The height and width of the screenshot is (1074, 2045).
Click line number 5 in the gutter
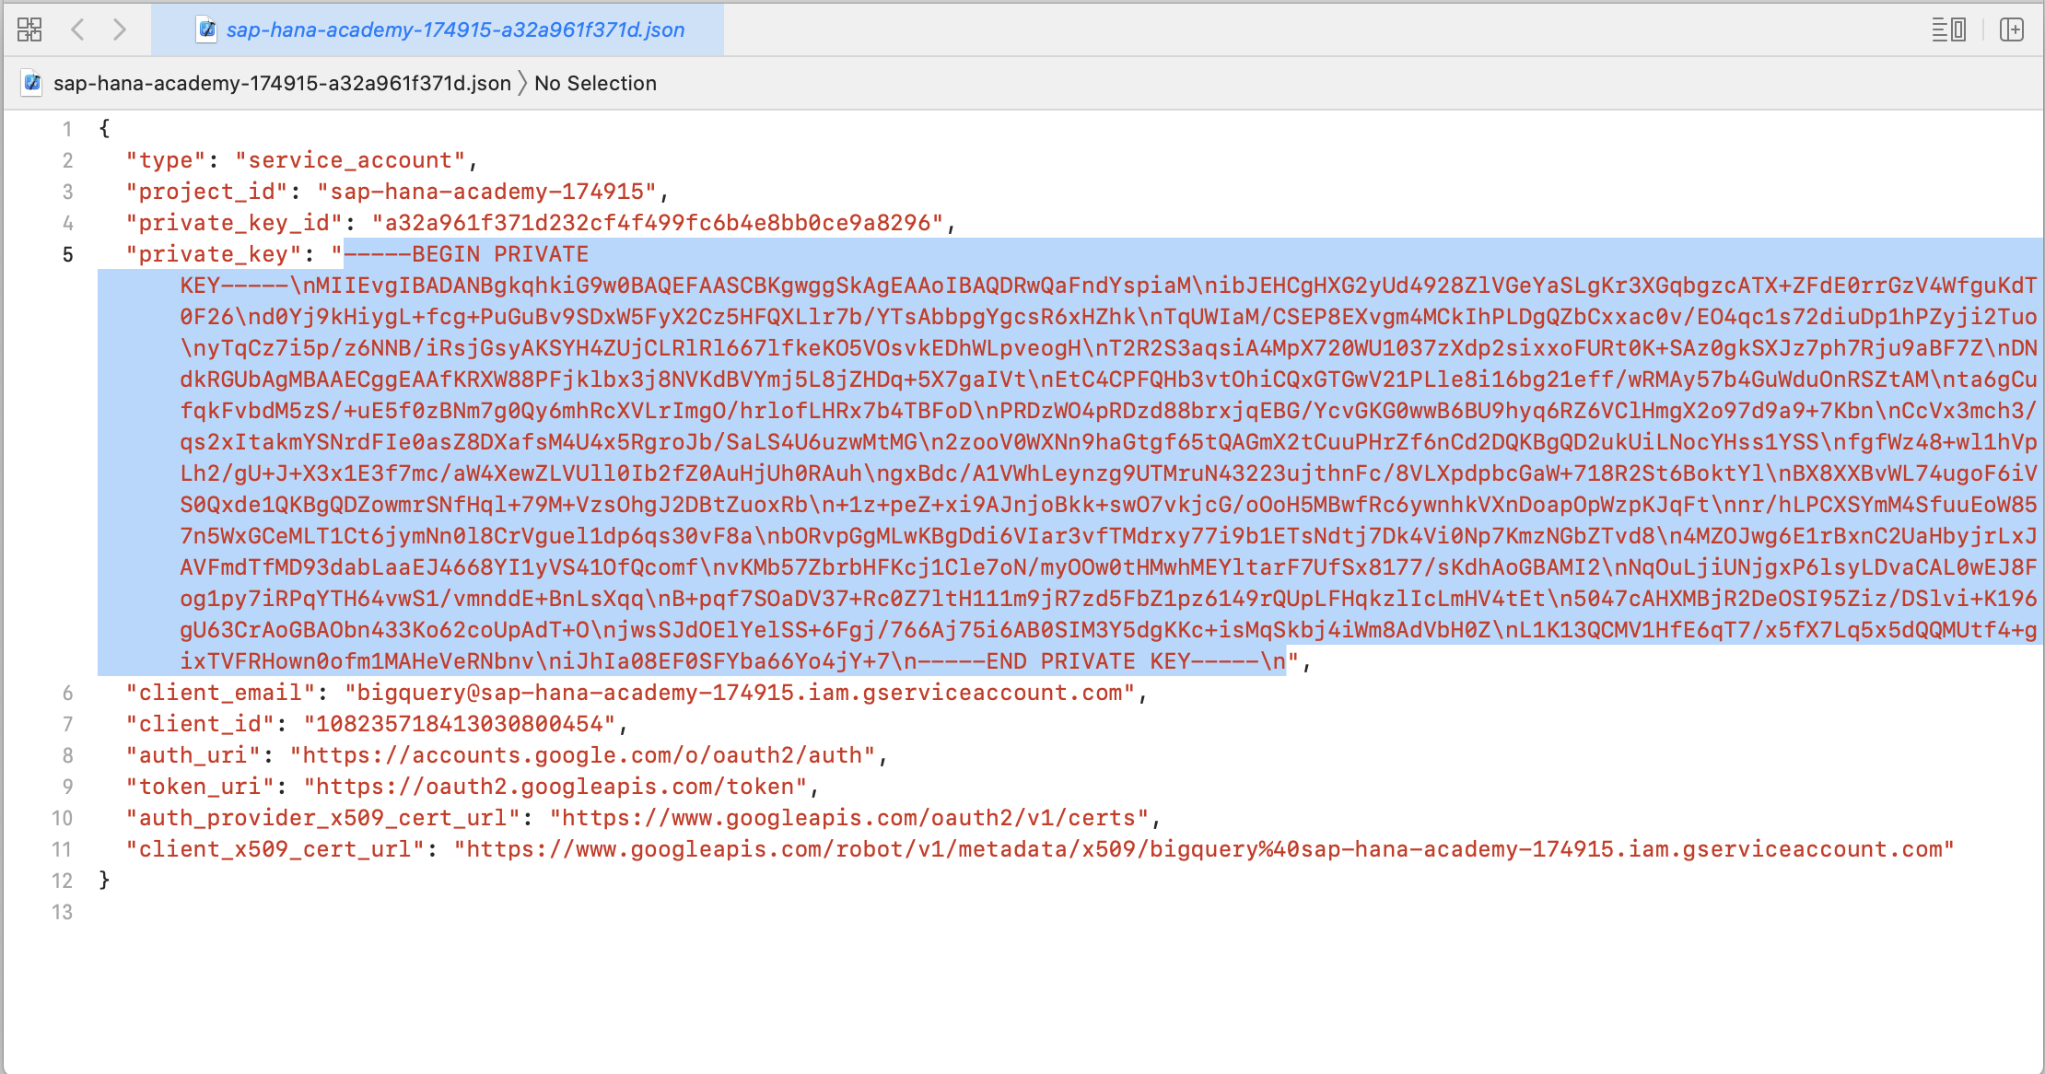coord(67,254)
